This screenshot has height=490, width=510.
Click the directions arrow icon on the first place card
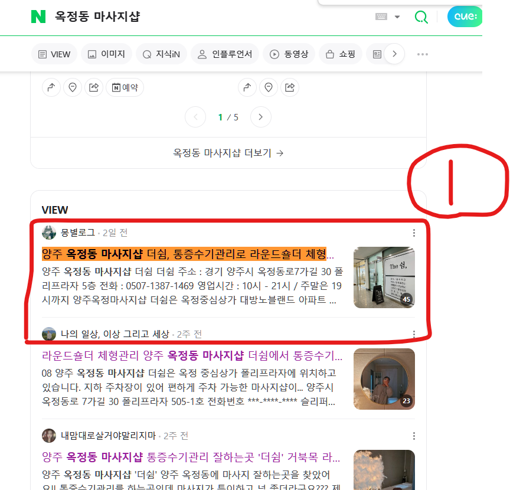[51, 87]
